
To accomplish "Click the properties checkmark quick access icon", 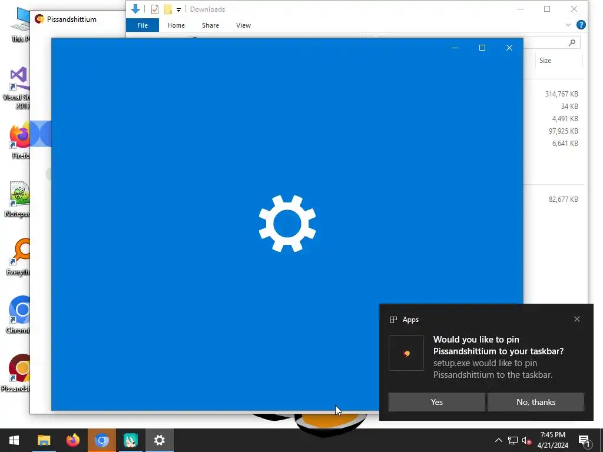I will pos(155,9).
